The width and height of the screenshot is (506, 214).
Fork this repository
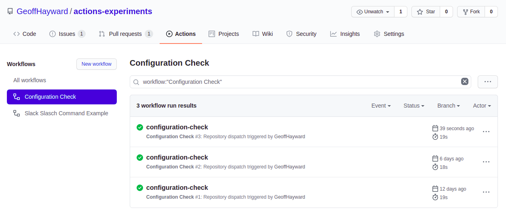471,12
